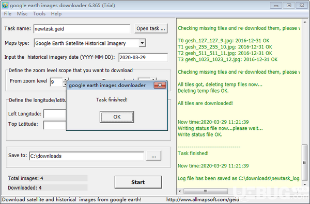Maximize the main window
This screenshot has height=204, width=310.
pyautogui.click(x=289, y=6)
